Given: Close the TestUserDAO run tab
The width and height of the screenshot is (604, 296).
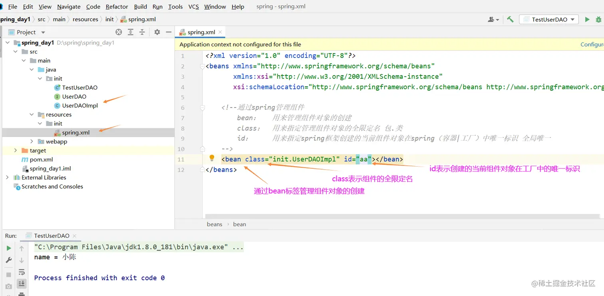Looking at the screenshot, I should pos(74,236).
